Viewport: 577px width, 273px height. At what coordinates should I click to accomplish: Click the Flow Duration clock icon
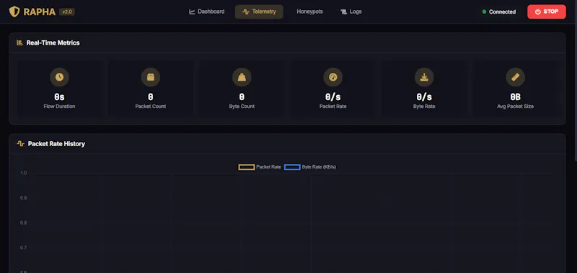(x=60, y=77)
